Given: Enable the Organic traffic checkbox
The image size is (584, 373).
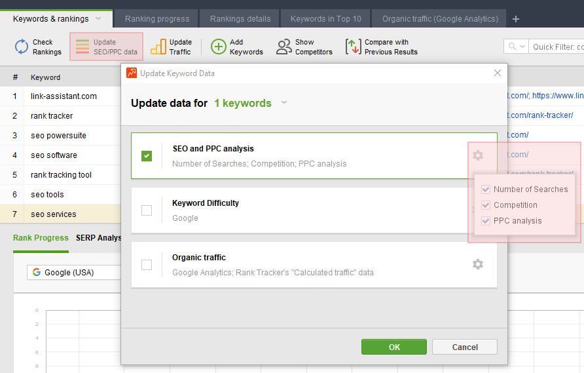Looking at the screenshot, I should 147,265.
